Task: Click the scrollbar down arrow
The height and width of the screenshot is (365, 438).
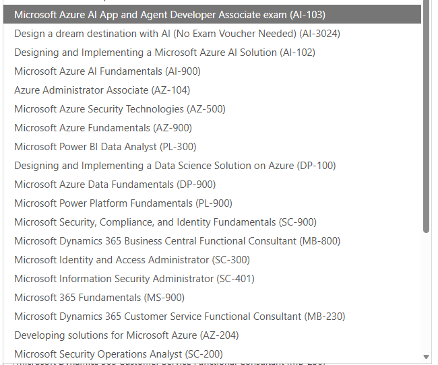Action: [x=426, y=357]
